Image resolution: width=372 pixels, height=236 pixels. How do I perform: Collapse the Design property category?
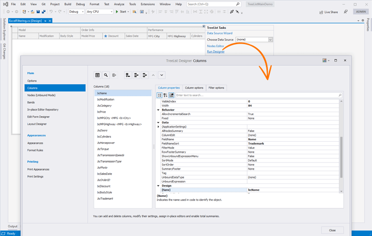click(158, 186)
